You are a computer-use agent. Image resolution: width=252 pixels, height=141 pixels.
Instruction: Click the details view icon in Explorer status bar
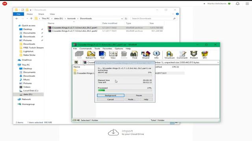[x=172, y=123]
